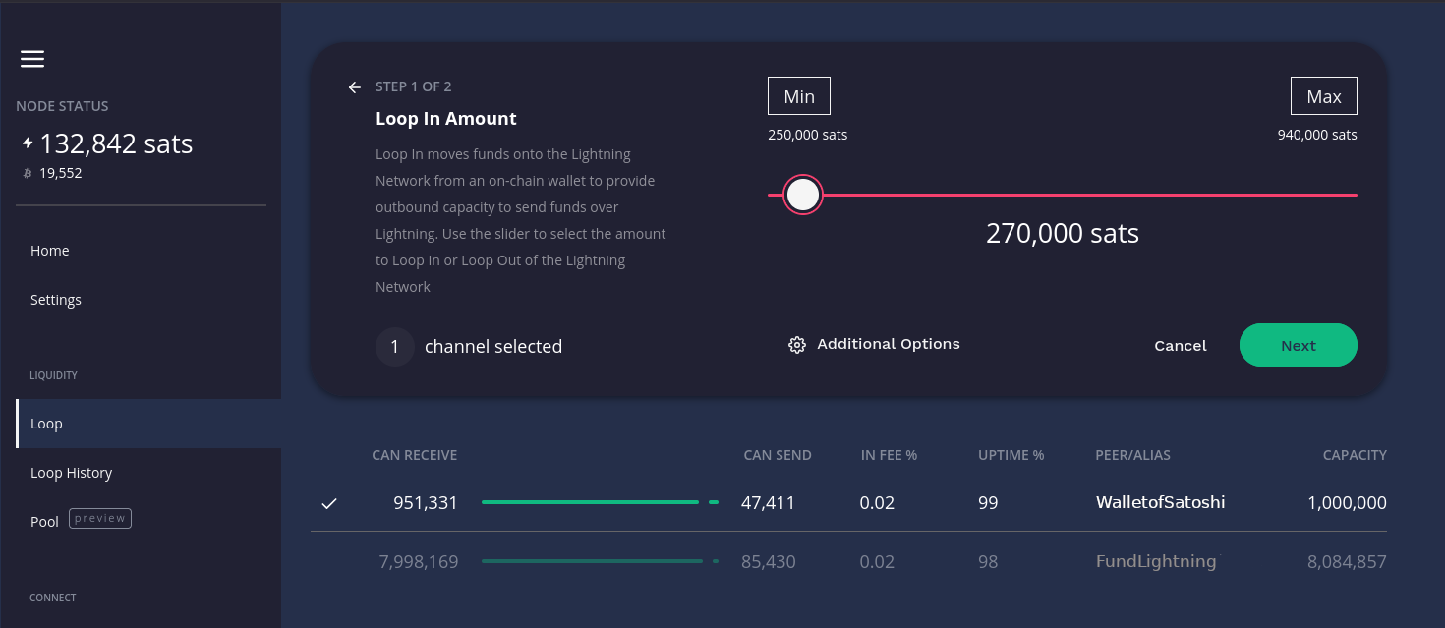Click the channel selected count badge
This screenshot has height=628, width=1445.
point(394,346)
